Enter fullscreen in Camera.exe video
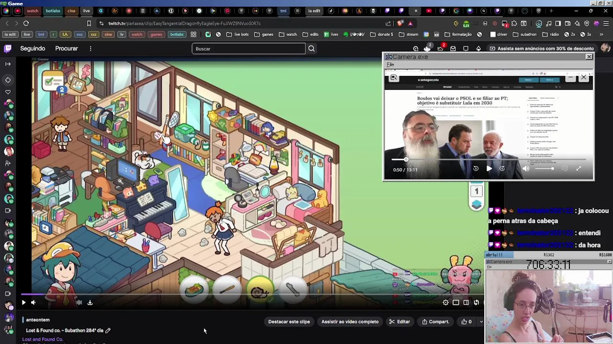 [x=579, y=169]
